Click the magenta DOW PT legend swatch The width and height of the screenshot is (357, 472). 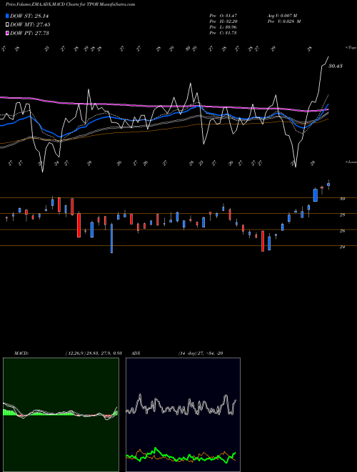tap(8, 33)
